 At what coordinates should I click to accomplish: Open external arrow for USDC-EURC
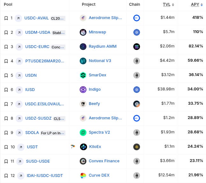coord(19,47)
